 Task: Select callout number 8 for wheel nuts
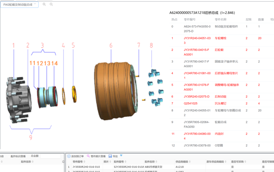tap(151, 45)
